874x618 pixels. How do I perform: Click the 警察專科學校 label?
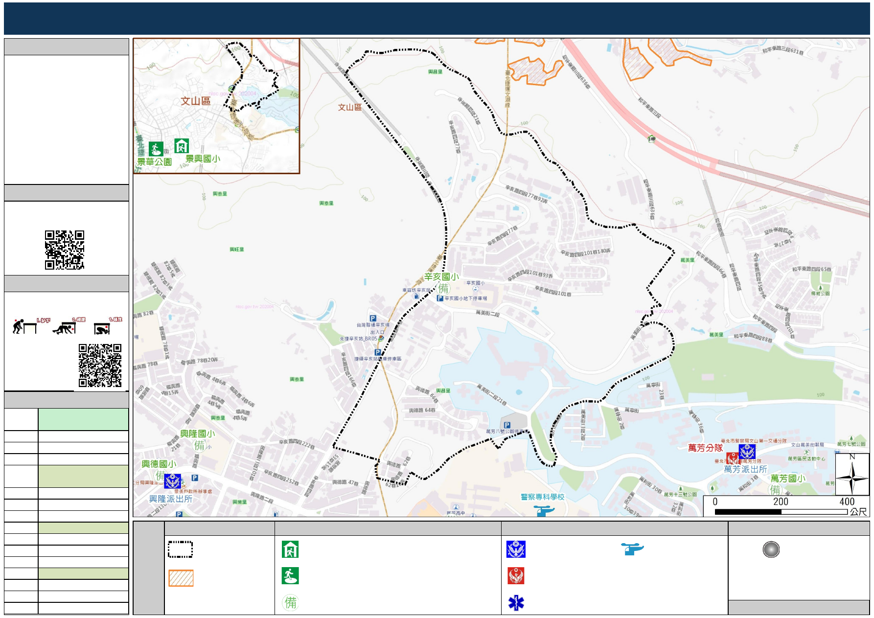(x=543, y=497)
